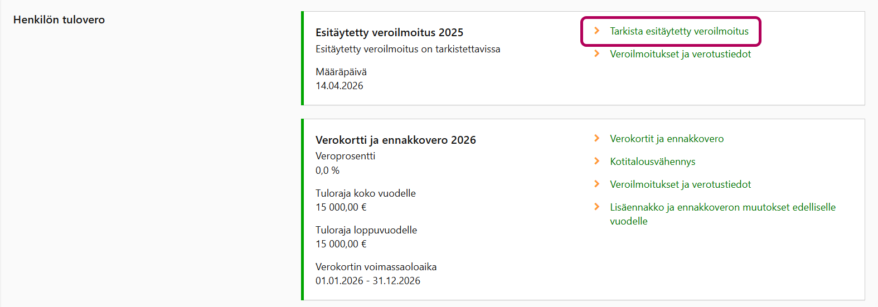878x307 pixels.
Task: Open Veroilmoitukset ja verotustiedot under Esitäytetty veroilmoitus 2025
Action: pyautogui.click(x=680, y=54)
